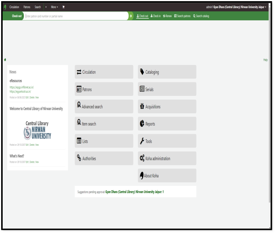Select the Search patrons tab
Image resolution: width=275 pixels, height=233 pixels.
point(182,16)
